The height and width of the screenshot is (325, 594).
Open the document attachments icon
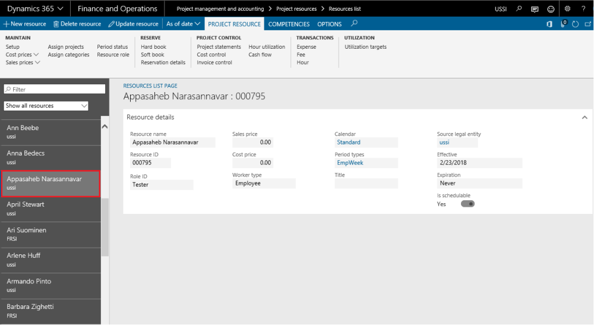[563, 24]
